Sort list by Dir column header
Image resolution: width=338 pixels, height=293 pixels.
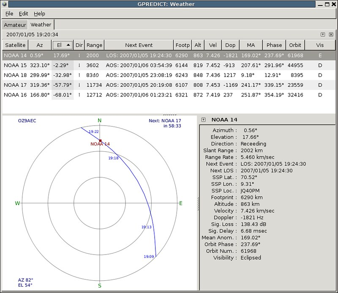pyautogui.click(x=79, y=45)
